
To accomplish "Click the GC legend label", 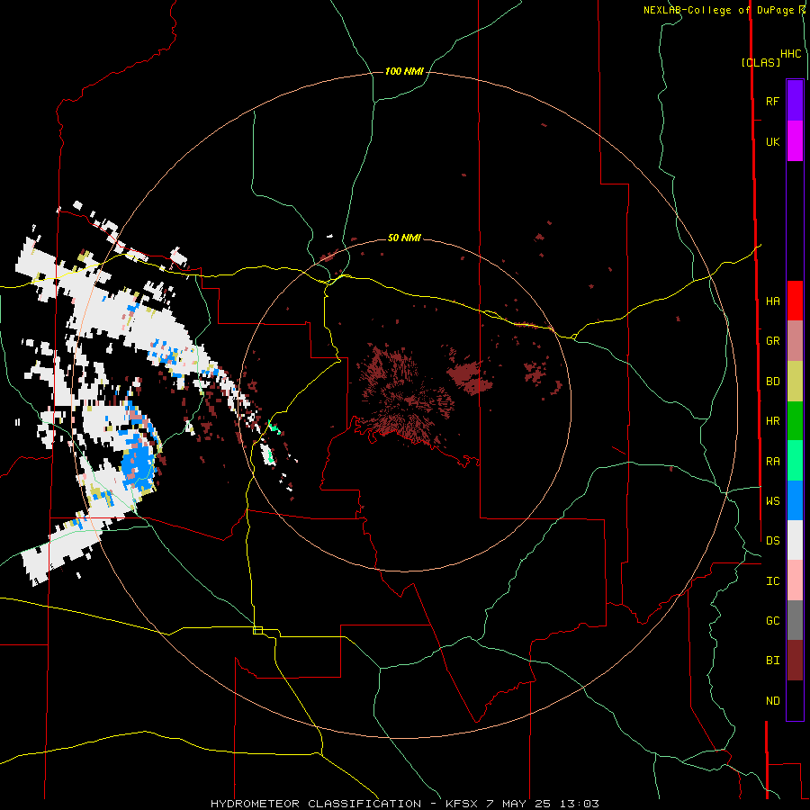I will click(772, 620).
